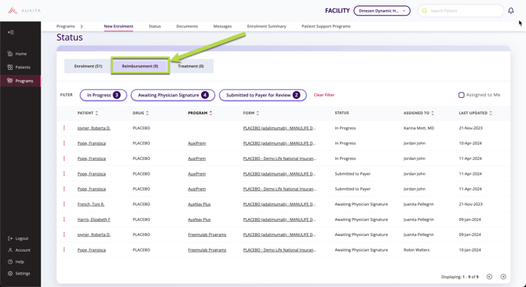Click the Help icon
The height and width of the screenshot is (287, 526).
10,262
